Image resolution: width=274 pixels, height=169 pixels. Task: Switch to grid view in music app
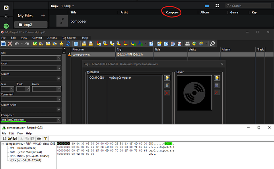coord(217,6)
